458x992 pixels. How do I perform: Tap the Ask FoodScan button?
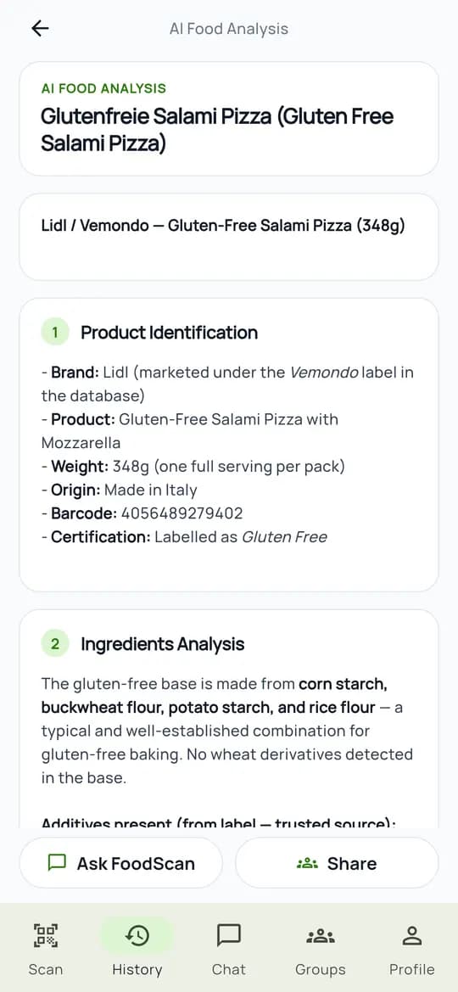click(120, 863)
